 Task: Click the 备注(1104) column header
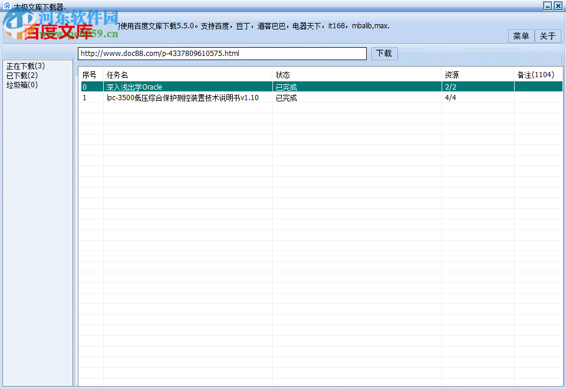click(x=538, y=75)
